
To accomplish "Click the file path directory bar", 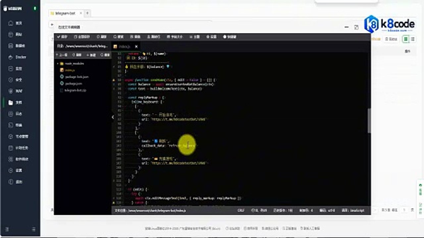I will [x=82, y=46].
